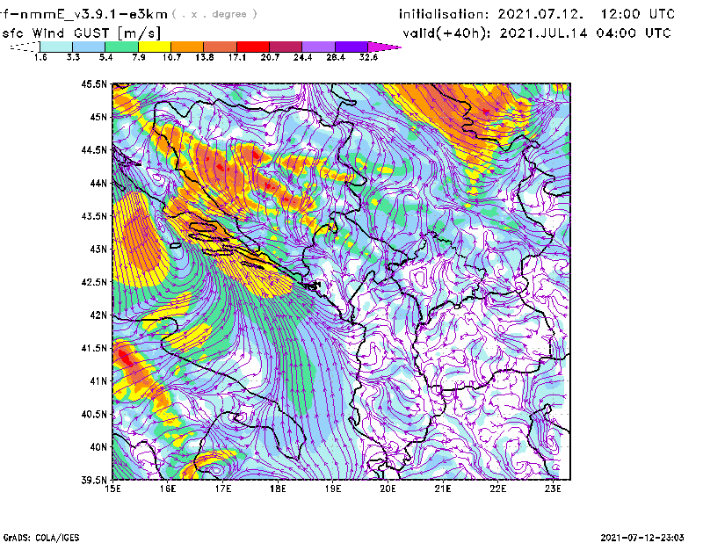
Task: Click the "16E" longitude label
Action: [x=168, y=489]
